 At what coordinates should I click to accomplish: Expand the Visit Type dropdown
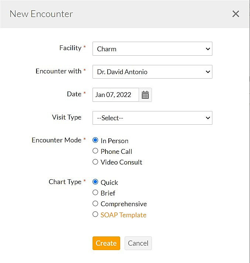pos(152,118)
